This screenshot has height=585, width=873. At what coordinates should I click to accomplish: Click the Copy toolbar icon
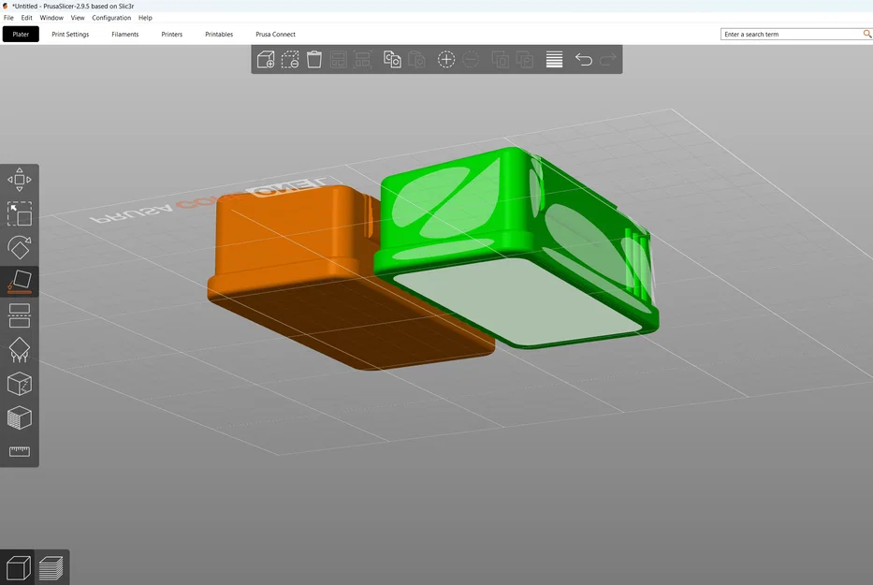point(392,59)
